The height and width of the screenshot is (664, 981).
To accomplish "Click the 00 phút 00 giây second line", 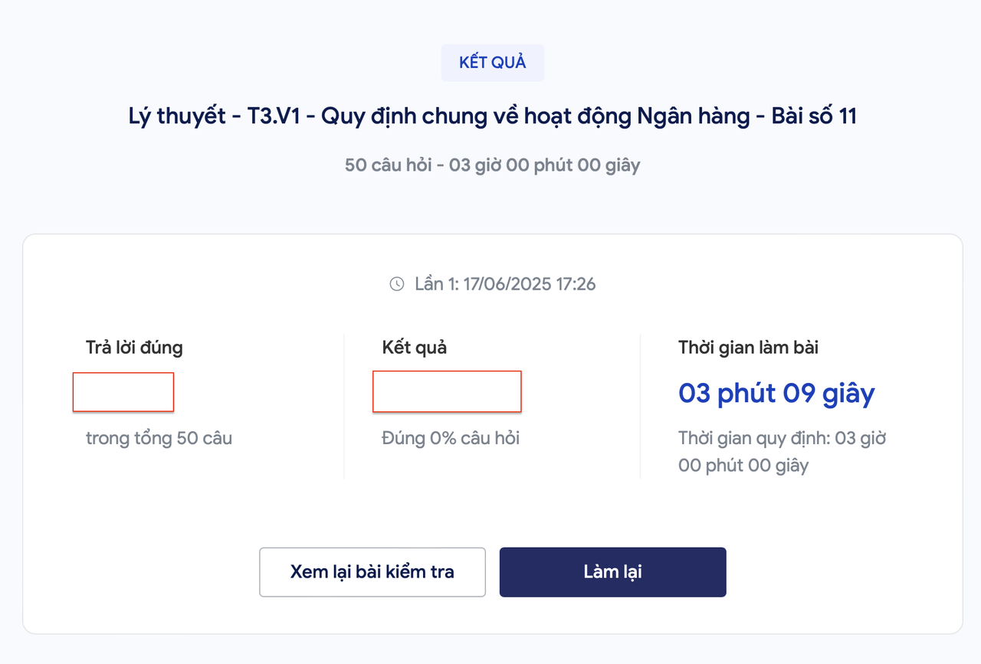I will 743,466.
